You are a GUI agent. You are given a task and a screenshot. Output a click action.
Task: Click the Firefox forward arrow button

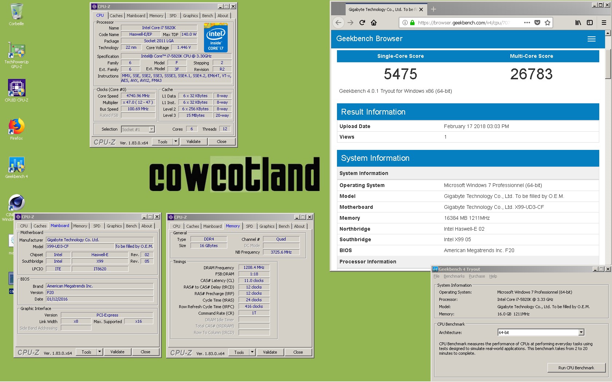pyautogui.click(x=350, y=23)
